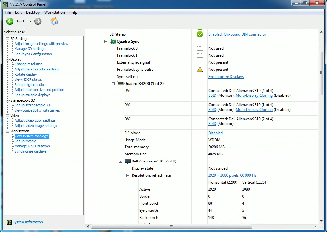Image resolution: width=327 pixels, height=232 pixels.
Task: Click the Dell Alienware2310 monitor icon
Action: point(128,161)
